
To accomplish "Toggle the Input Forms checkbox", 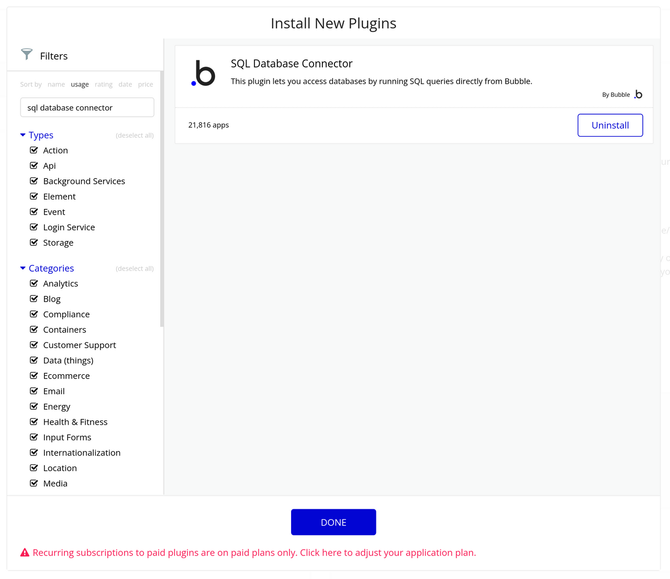I will 34,437.
